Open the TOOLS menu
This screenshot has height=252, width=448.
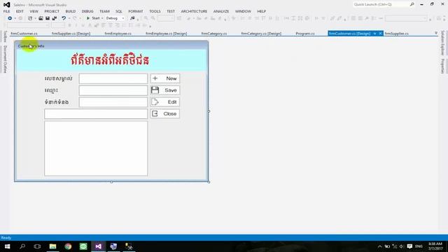155,11
